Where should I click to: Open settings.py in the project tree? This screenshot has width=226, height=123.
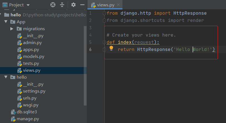34,91
